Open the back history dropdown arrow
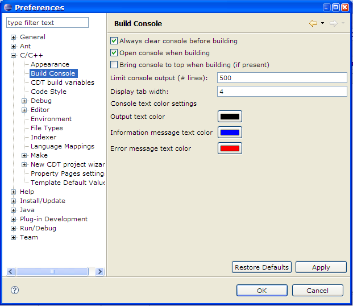This screenshot has width=353, height=306. (x=322, y=23)
